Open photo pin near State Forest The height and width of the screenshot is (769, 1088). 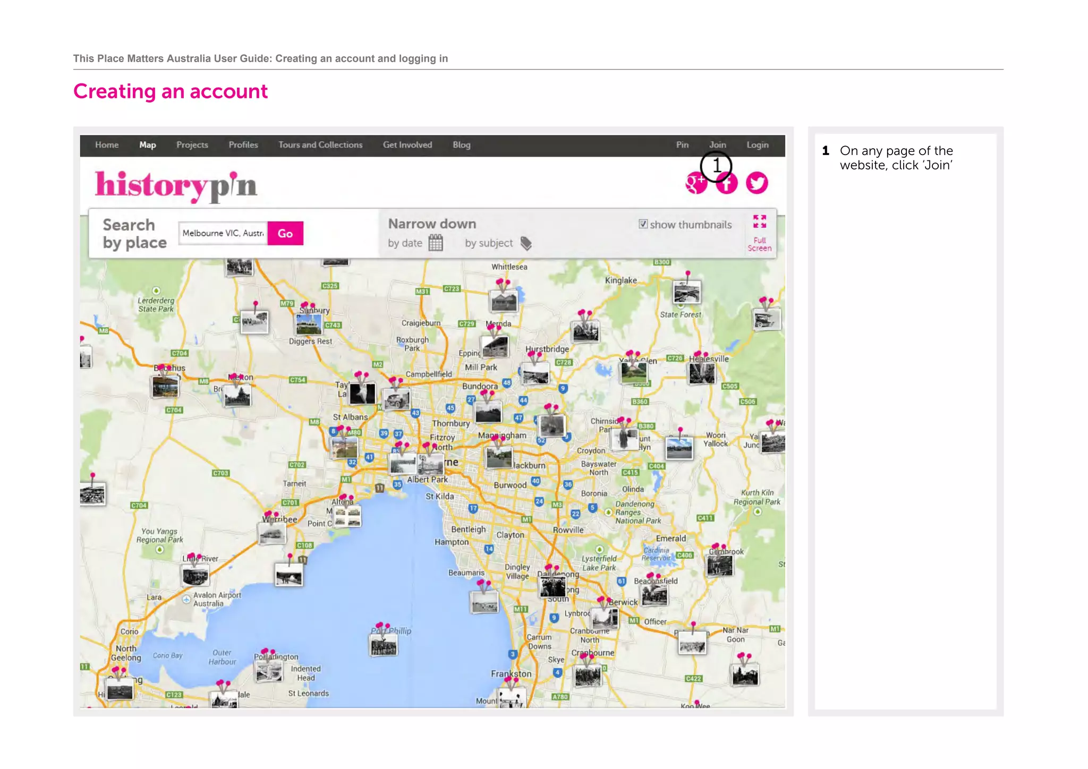(687, 292)
